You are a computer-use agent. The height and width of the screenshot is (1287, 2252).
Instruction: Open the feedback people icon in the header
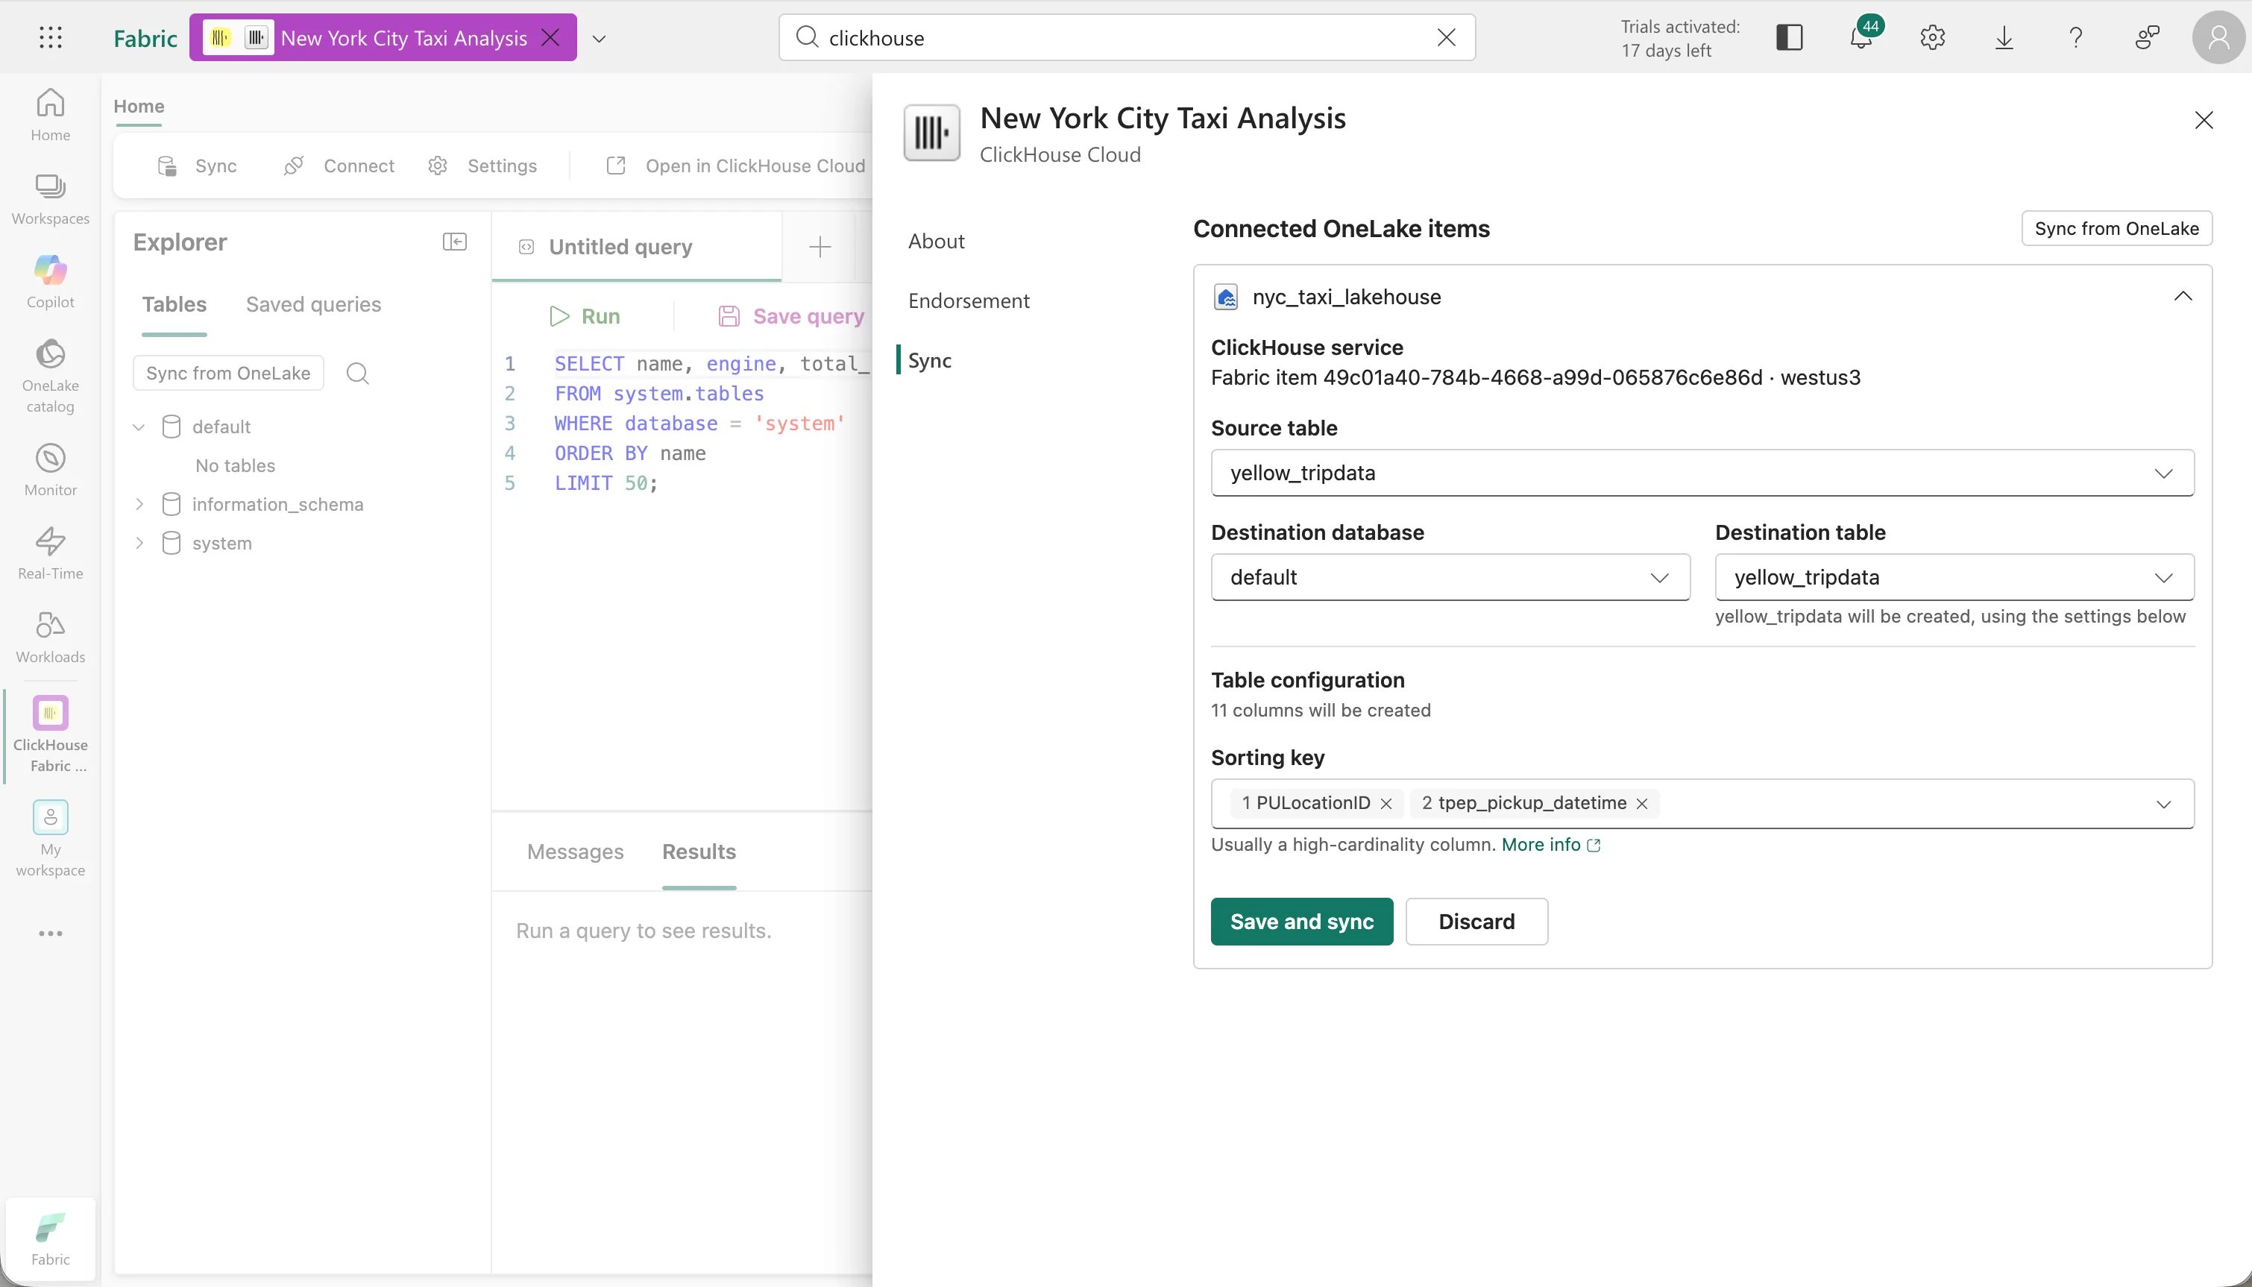tap(2148, 37)
